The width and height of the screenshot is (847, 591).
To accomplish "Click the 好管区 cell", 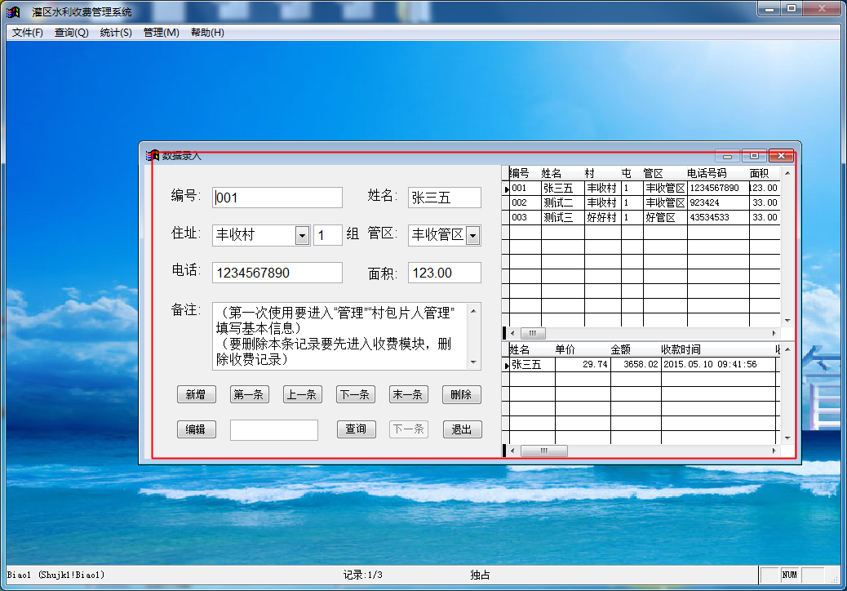I will [x=665, y=217].
